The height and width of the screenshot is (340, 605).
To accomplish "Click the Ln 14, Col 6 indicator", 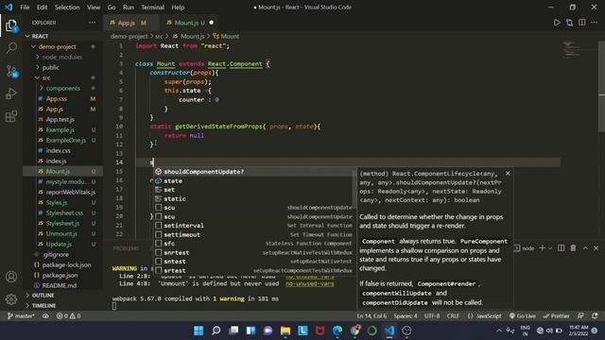I will 372,316.
